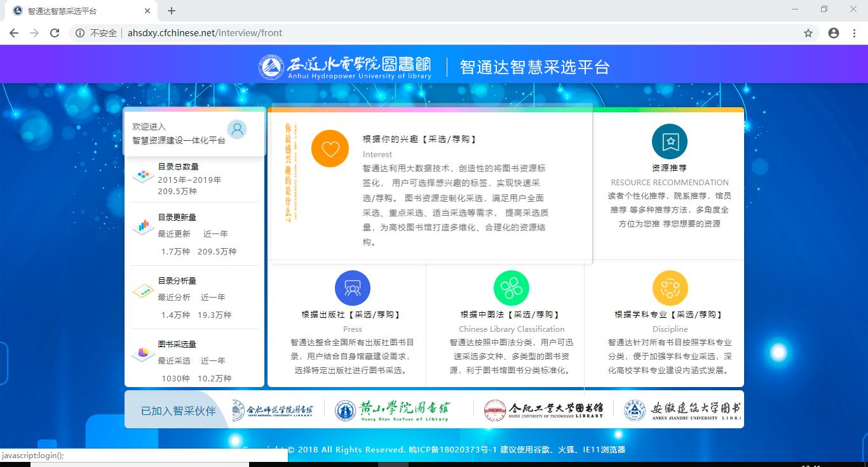Viewport: 868px width, 467px height.
Task: Click the user avatar login icon
Action: point(237,129)
